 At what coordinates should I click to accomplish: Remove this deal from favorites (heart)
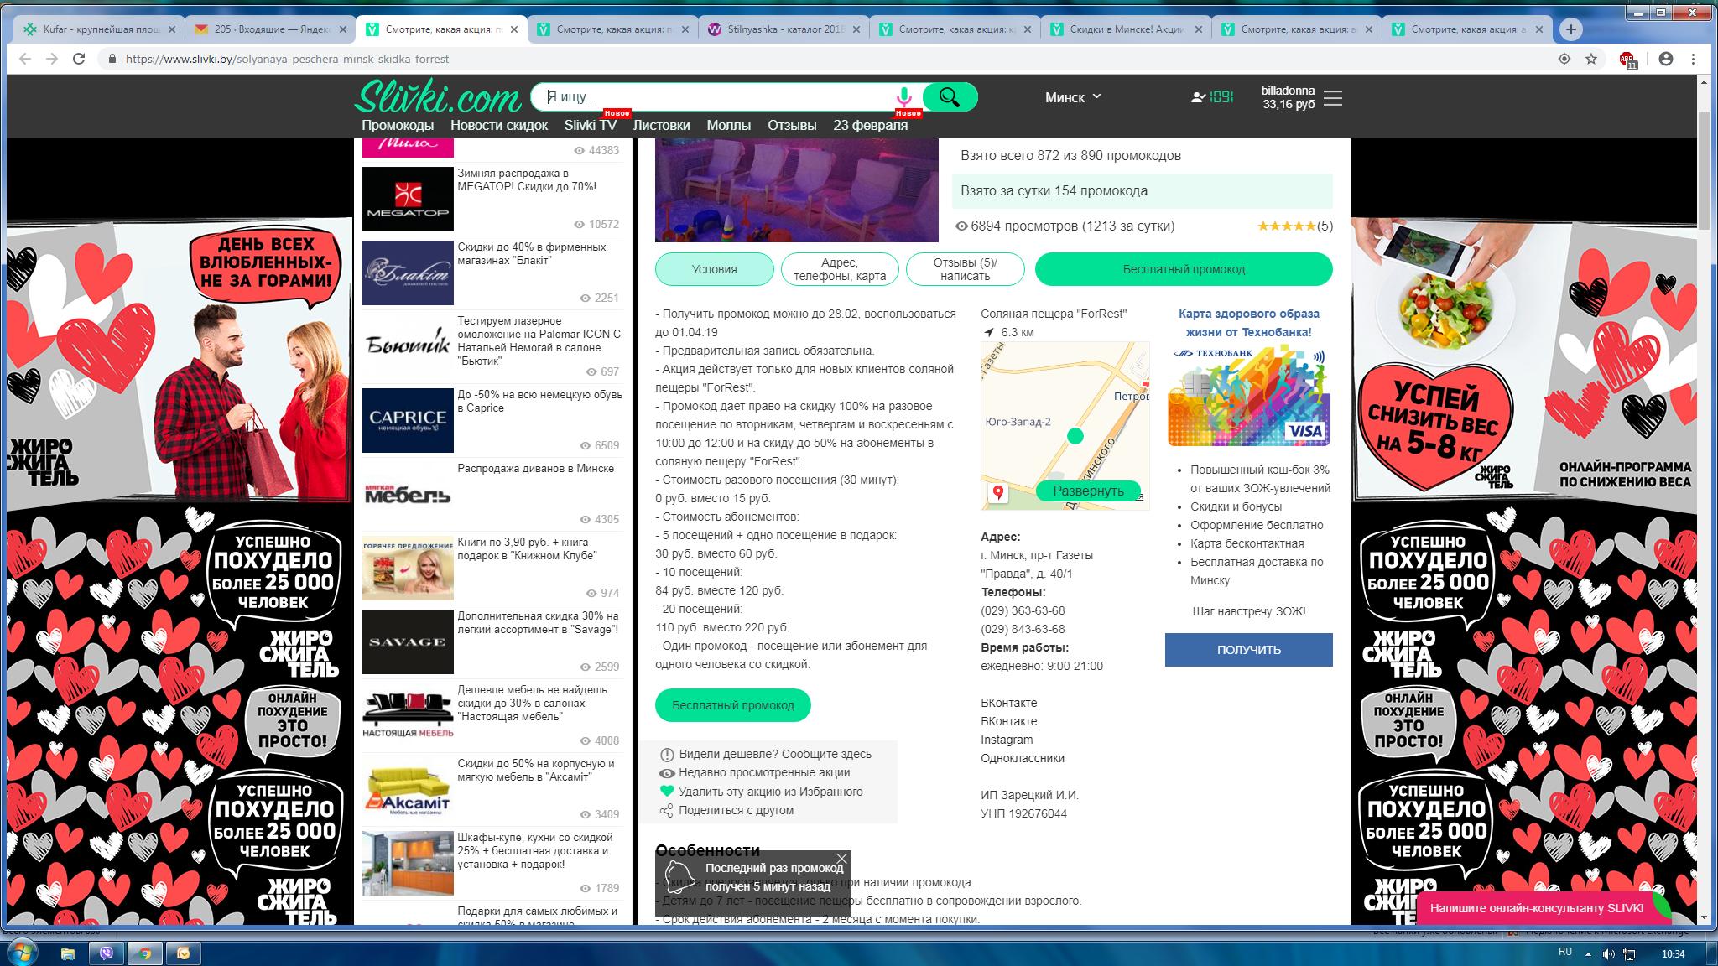[x=667, y=792]
